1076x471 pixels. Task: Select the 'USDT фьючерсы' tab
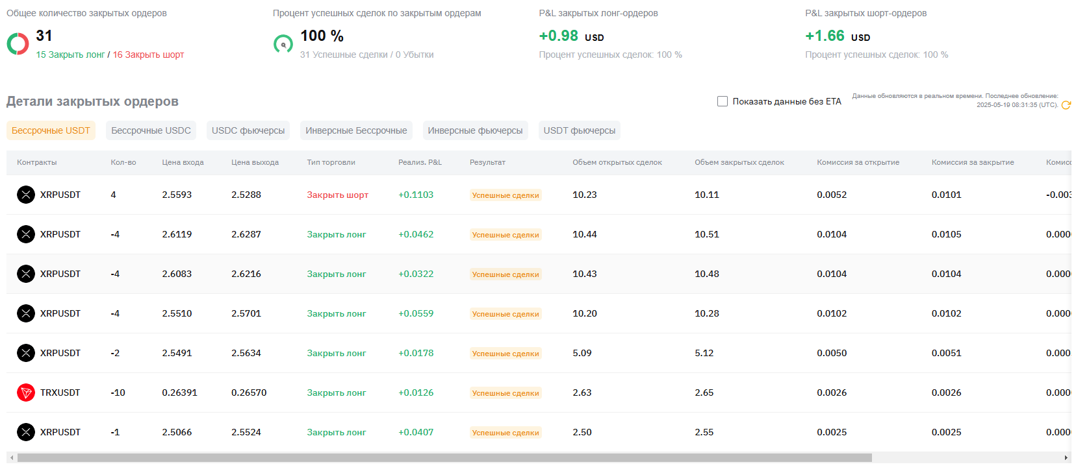[x=580, y=130]
